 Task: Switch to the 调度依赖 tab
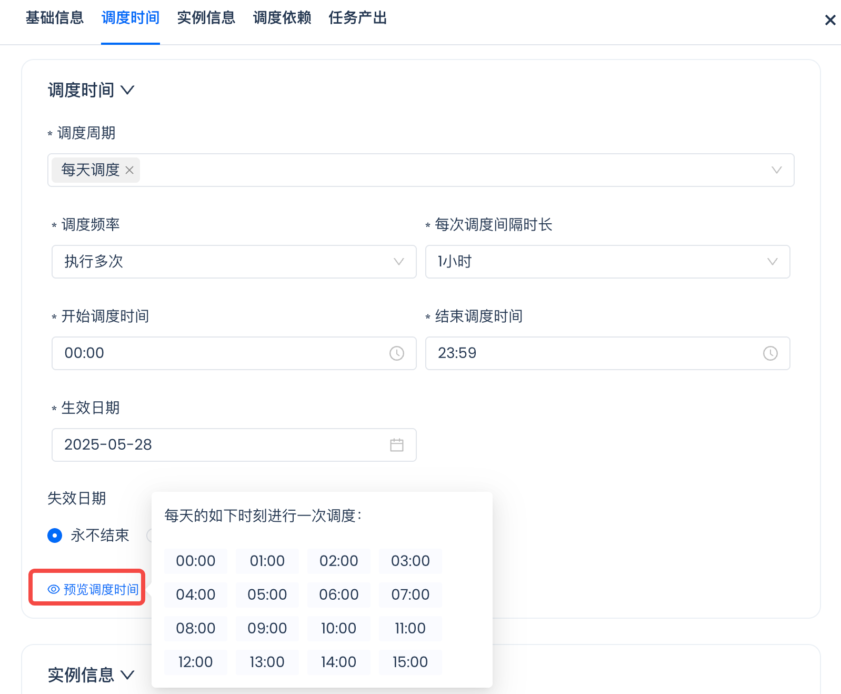coord(282,18)
